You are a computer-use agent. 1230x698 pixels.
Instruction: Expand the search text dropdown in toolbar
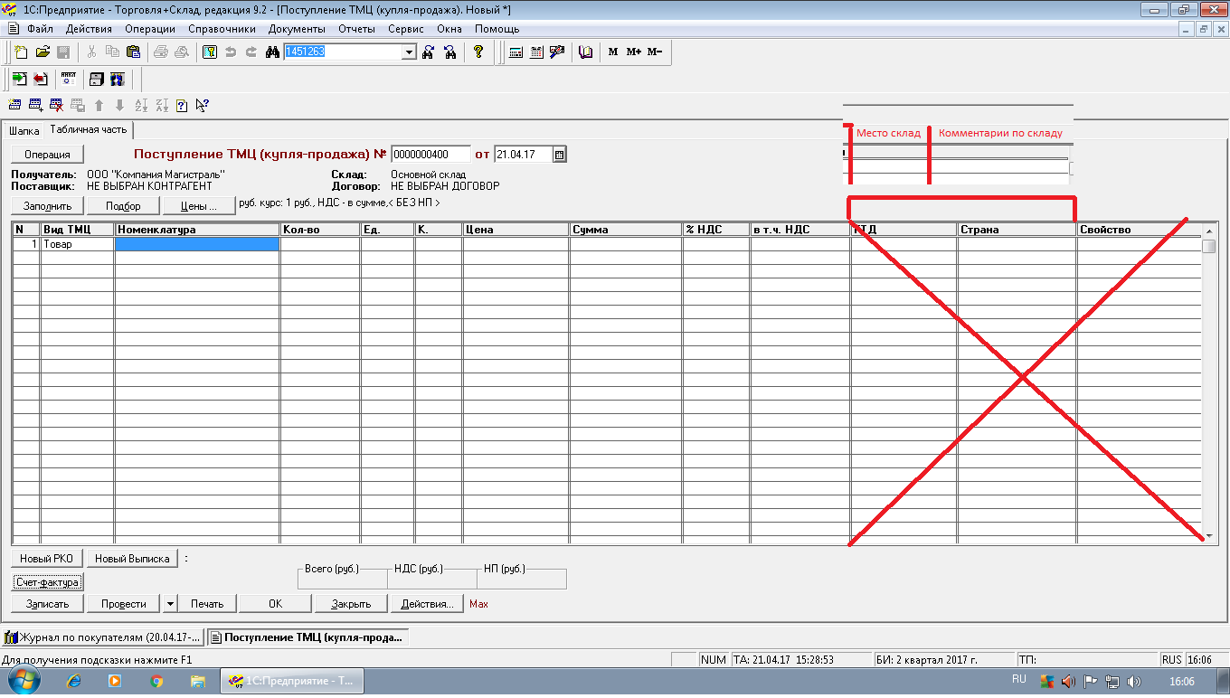coord(409,52)
